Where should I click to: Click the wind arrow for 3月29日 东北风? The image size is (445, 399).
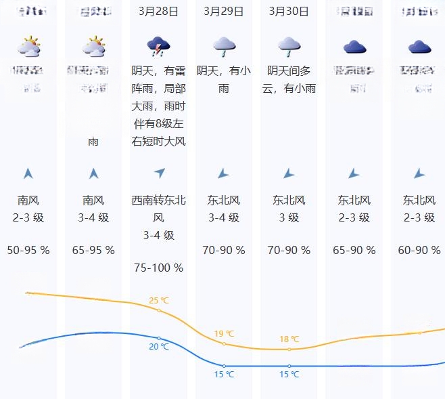(223, 173)
